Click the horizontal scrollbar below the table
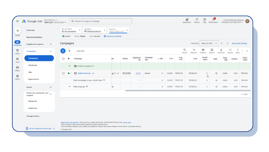 (188, 91)
